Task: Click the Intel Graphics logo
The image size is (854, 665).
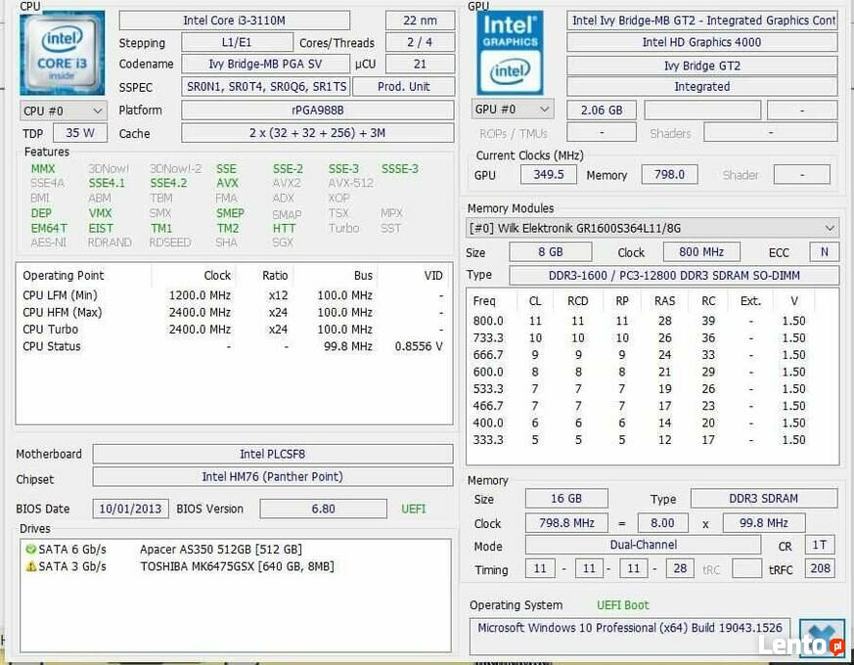Action: (510, 52)
